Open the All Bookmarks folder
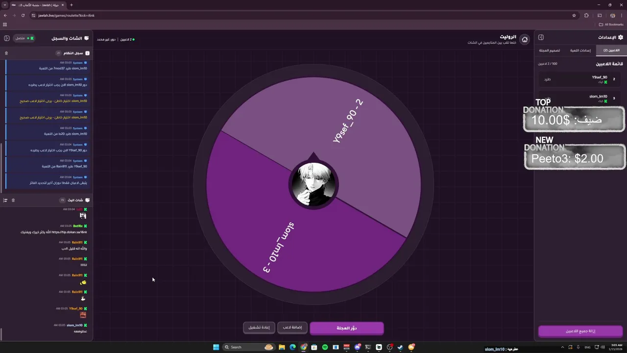 pyautogui.click(x=611, y=24)
